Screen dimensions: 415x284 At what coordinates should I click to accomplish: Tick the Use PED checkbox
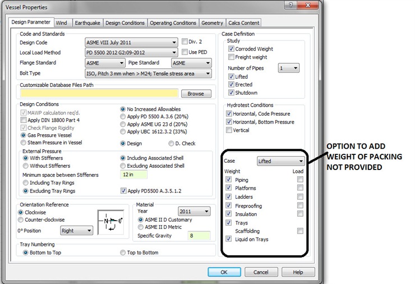(x=185, y=52)
